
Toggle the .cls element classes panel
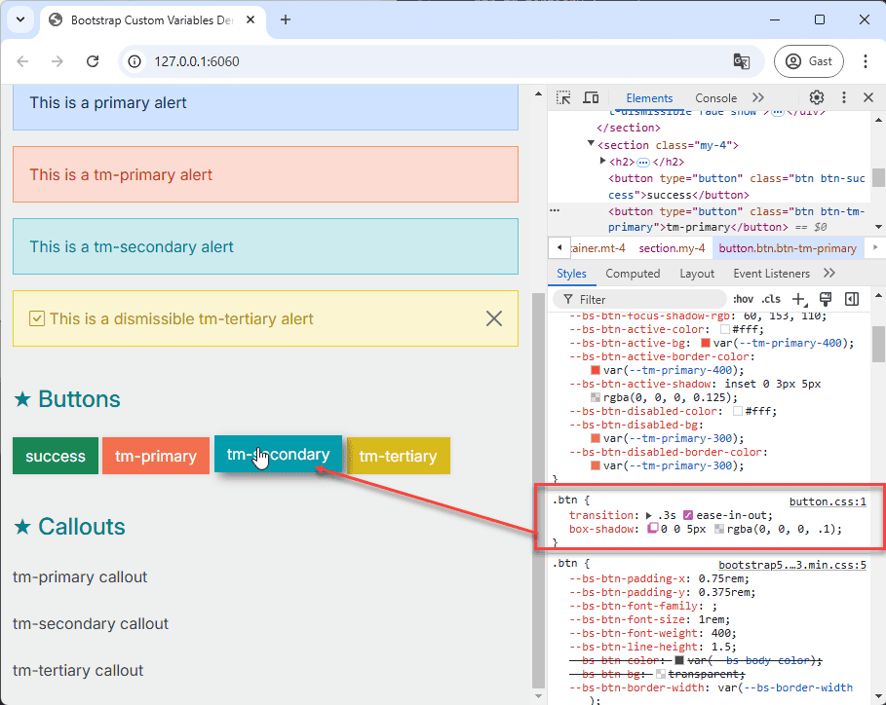pyautogui.click(x=771, y=299)
